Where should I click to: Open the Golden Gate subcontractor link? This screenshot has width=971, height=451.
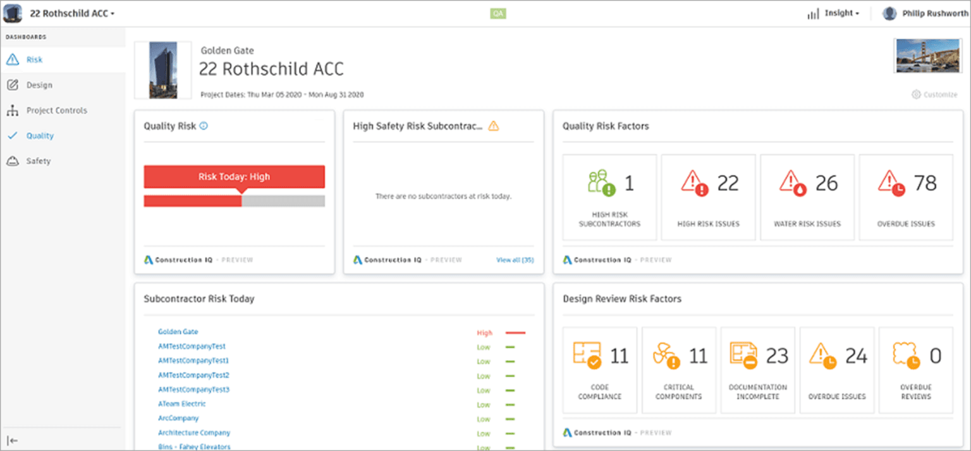pos(178,332)
